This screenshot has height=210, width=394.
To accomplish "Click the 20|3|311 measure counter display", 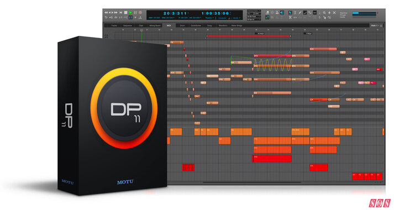I will point(176,13).
